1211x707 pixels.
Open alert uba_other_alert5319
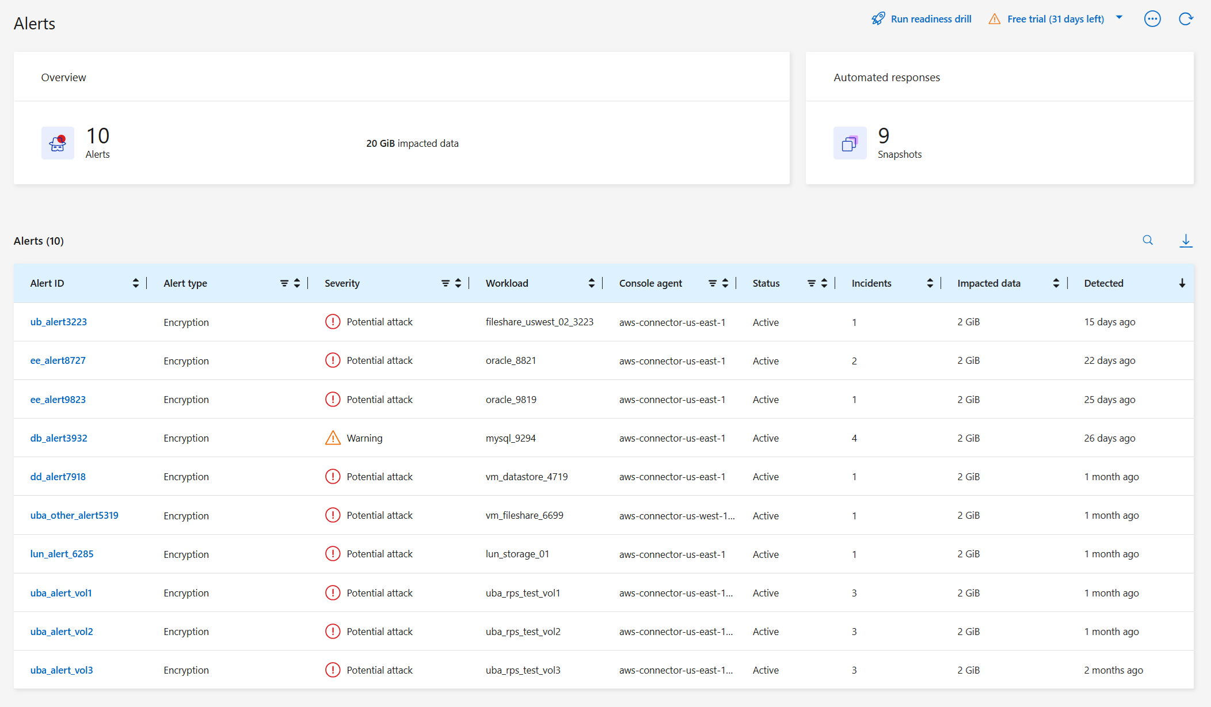tap(74, 515)
